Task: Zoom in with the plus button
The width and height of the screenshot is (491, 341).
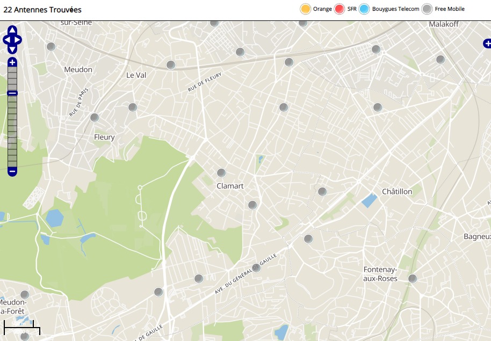Action: [x=12, y=62]
